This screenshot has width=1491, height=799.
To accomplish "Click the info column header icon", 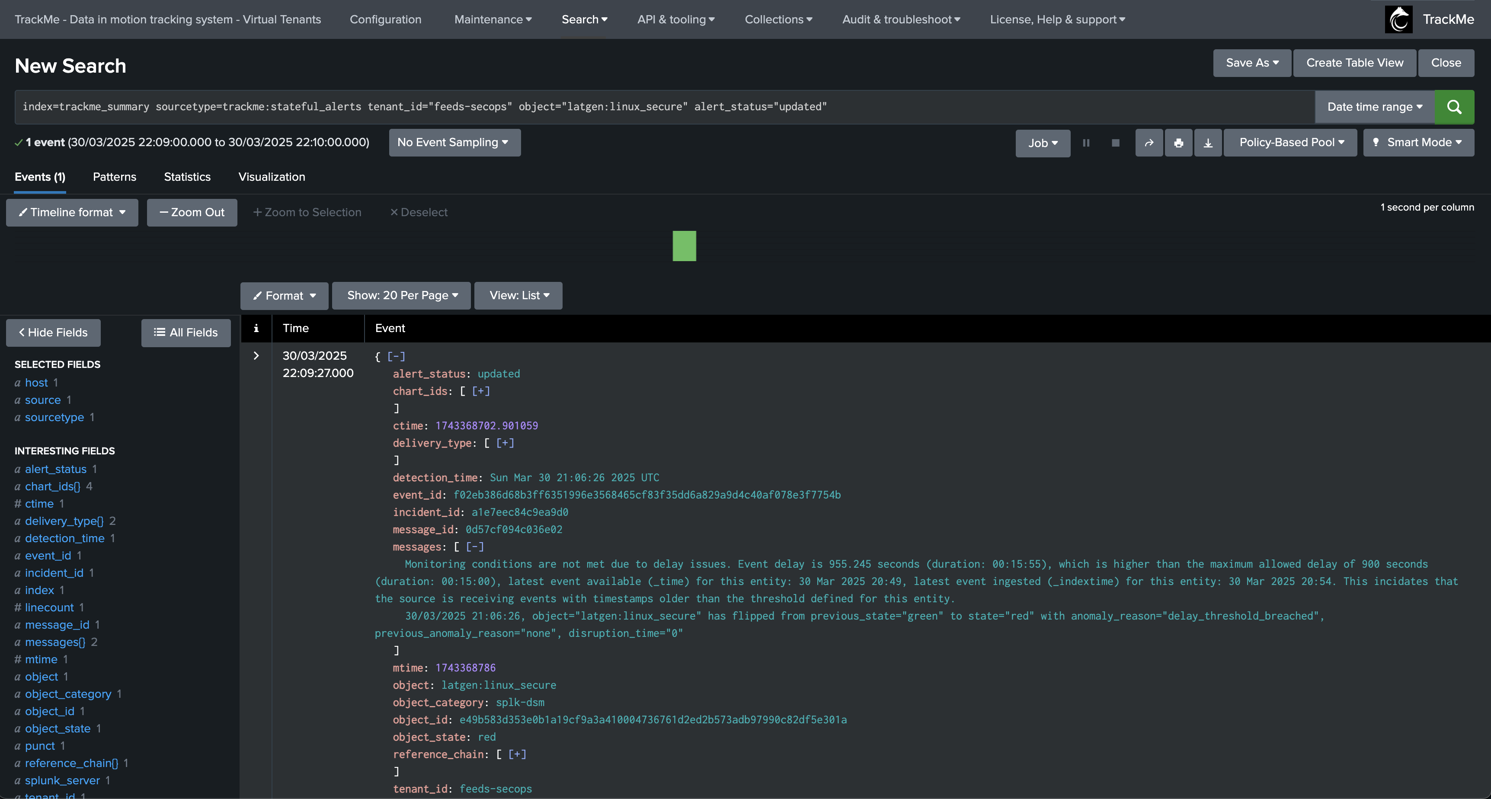I will click(x=256, y=328).
